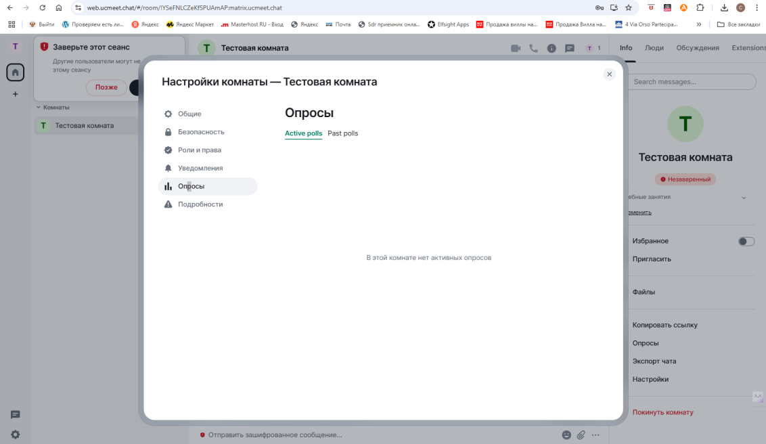766x444 pixels.
Task: Open the threads list icon above the gear
Action: tap(15, 414)
